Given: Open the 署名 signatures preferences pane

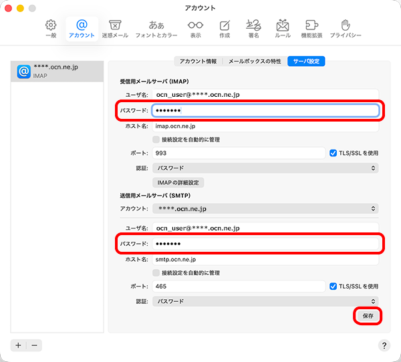Looking at the screenshot, I should [x=253, y=28].
